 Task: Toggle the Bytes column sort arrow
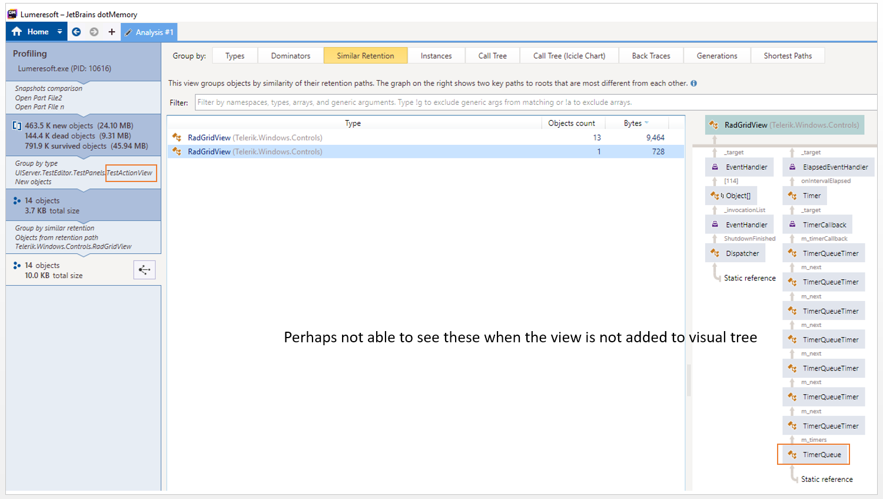pyautogui.click(x=646, y=123)
